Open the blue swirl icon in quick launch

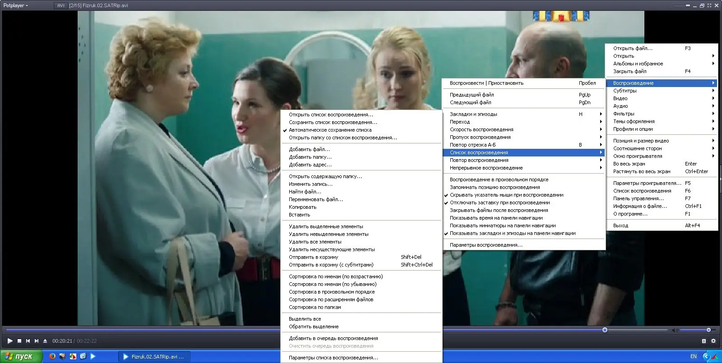click(83, 356)
